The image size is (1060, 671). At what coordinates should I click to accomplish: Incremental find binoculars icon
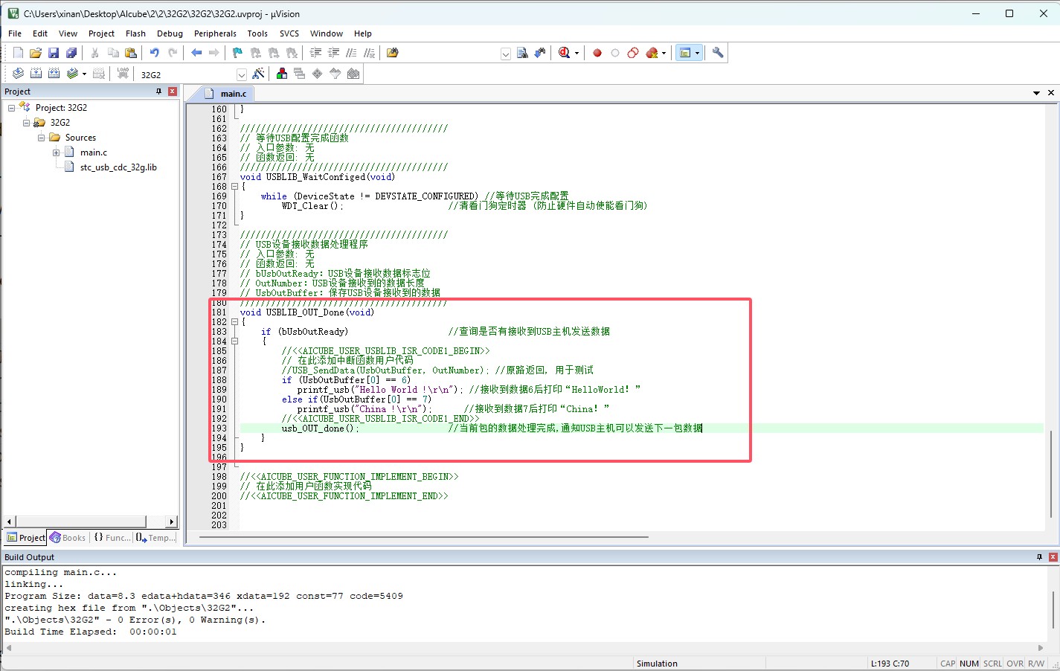click(540, 53)
